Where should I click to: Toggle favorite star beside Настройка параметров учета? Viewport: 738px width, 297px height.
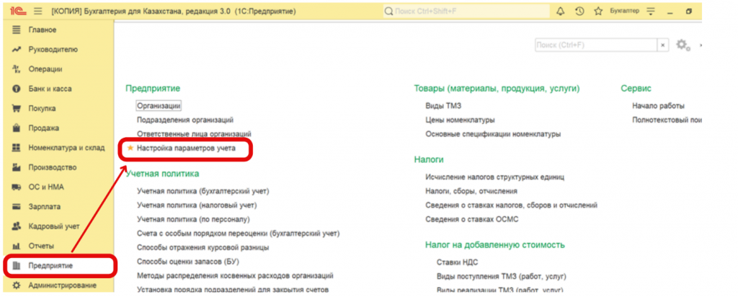(x=130, y=148)
